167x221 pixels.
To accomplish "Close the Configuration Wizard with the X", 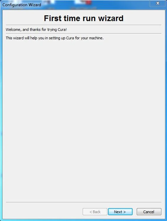I will click(158, 3).
